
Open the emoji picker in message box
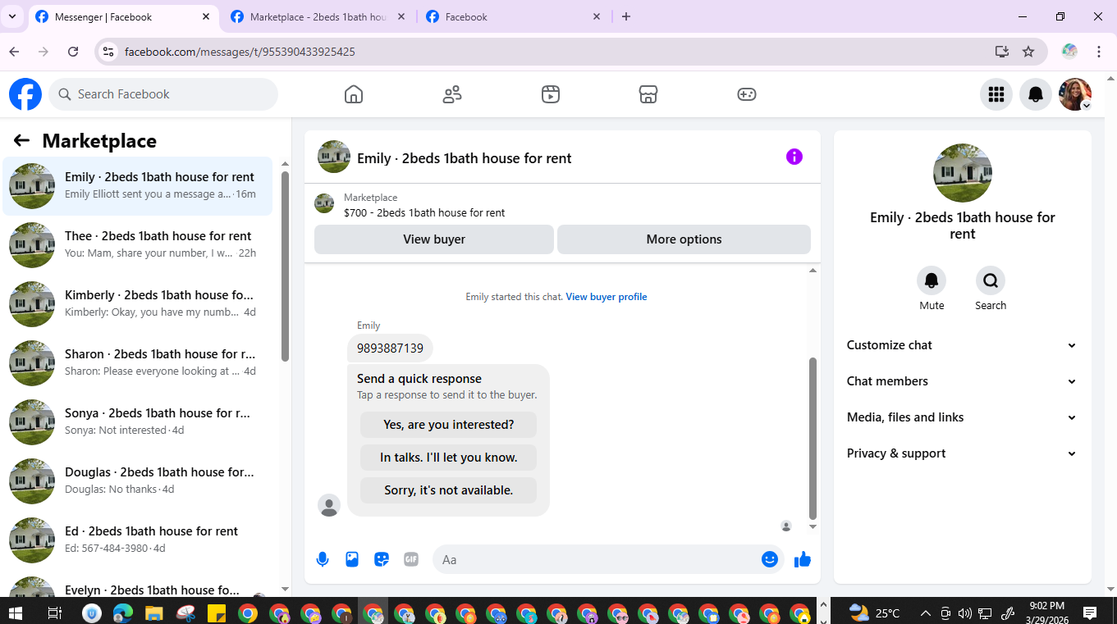point(770,559)
